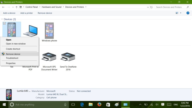Click model text 'Lumia 640 XL Dual SI..'

(57, 94)
